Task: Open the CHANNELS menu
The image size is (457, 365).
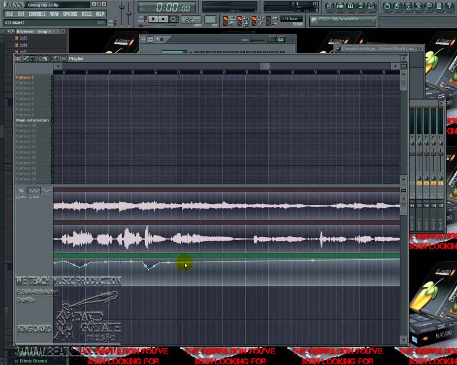Action: pyautogui.click(x=37, y=14)
